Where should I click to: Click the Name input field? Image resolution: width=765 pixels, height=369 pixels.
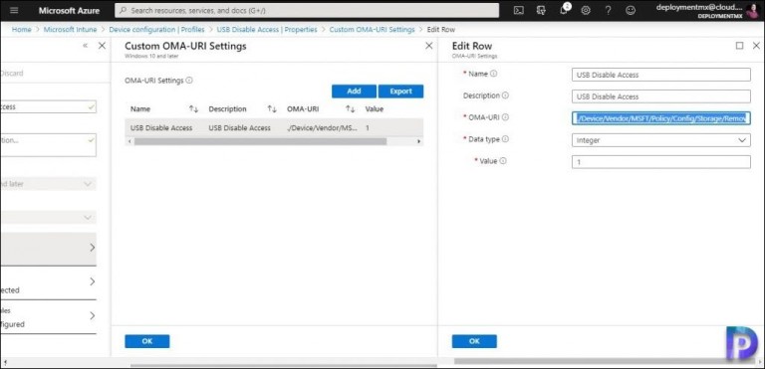[x=661, y=75]
